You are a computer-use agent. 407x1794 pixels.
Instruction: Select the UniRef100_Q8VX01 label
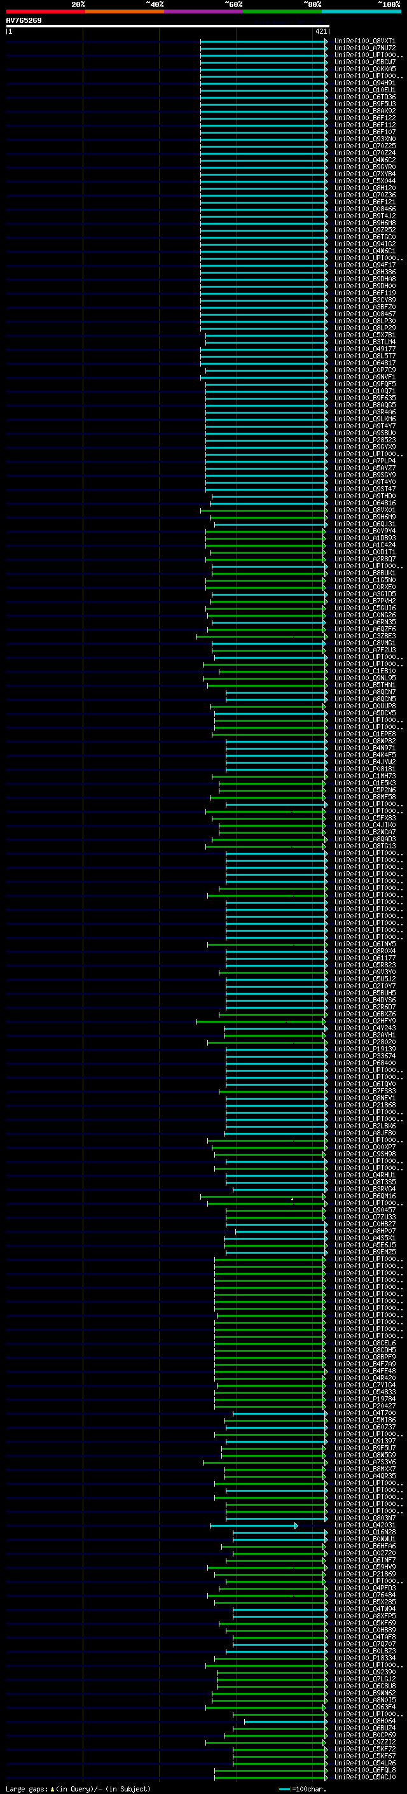point(364,510)
